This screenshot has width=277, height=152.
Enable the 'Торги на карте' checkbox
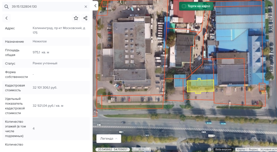(184, 6)
